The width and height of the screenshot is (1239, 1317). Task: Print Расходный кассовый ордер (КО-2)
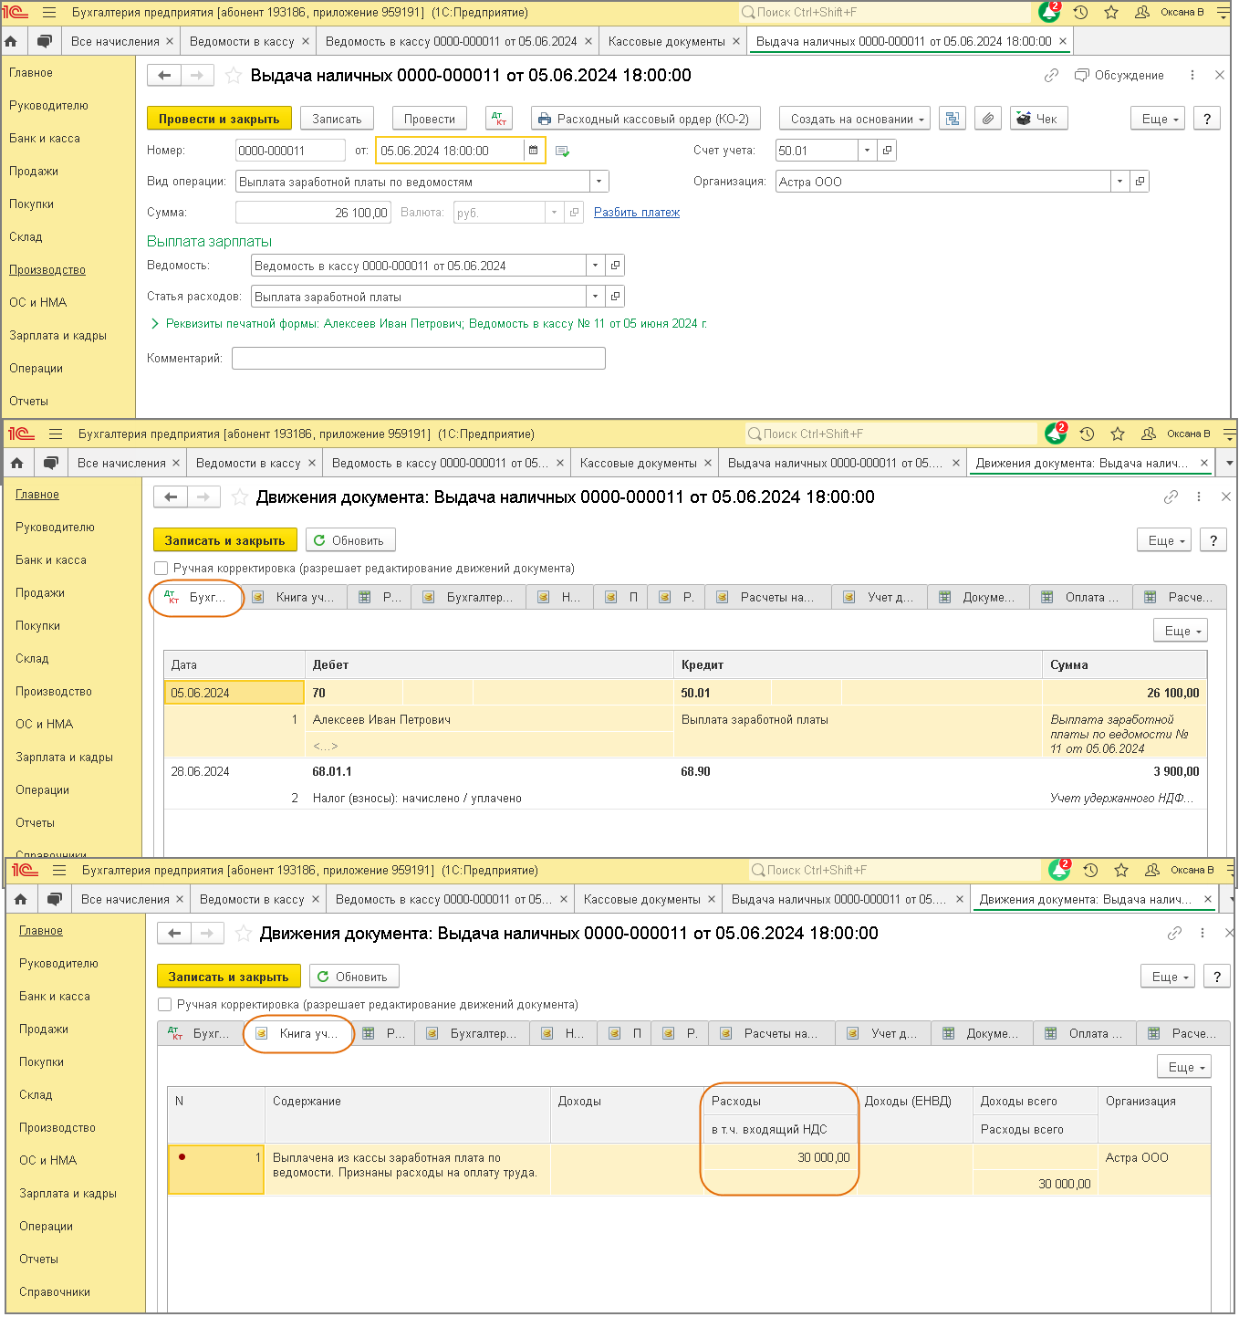click(x=645, y=119)
